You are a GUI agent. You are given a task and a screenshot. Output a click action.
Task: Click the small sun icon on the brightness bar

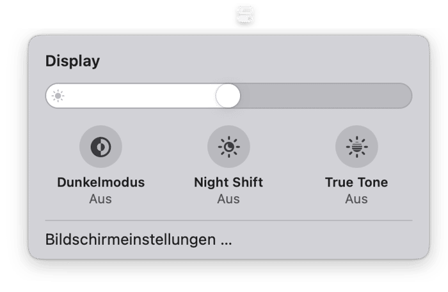(58, 96)
